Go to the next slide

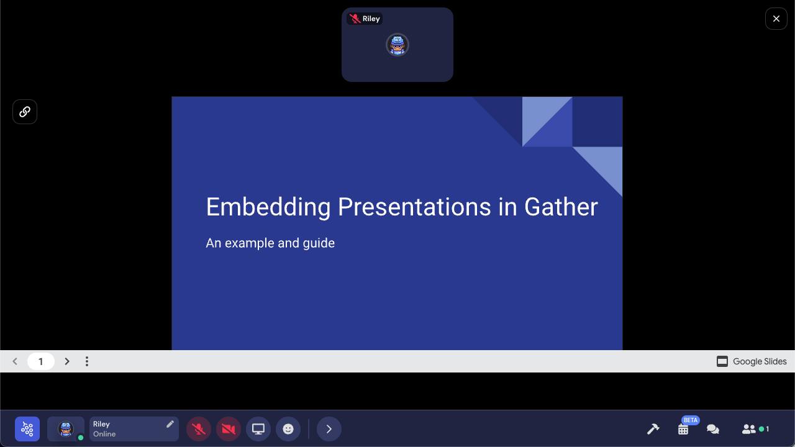67,361
